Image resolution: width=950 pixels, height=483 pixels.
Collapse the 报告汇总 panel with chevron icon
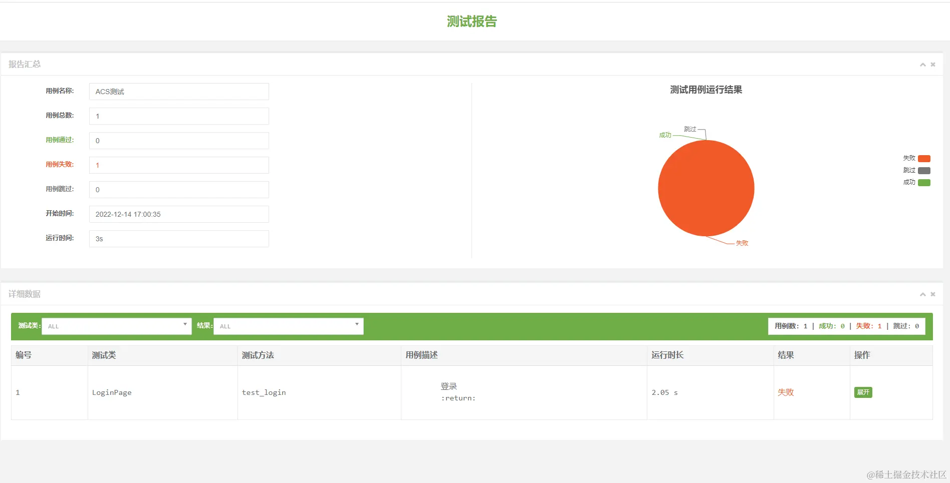[922, 65]
